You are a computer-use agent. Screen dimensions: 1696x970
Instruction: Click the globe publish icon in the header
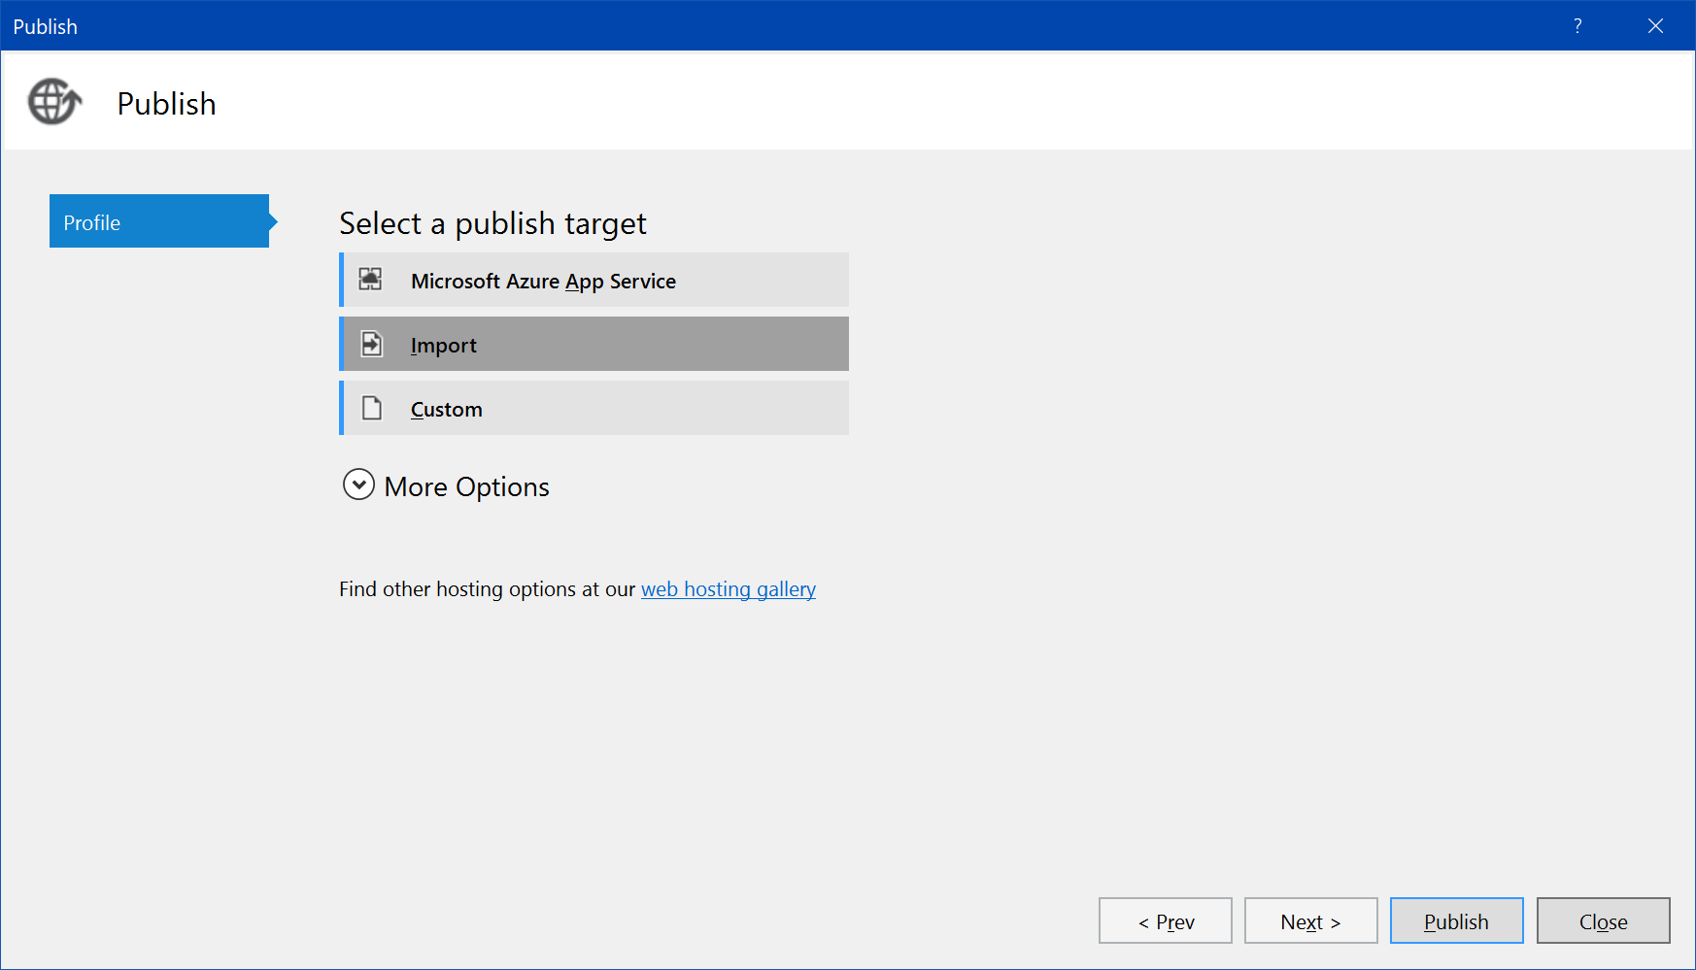coord(54,102)
